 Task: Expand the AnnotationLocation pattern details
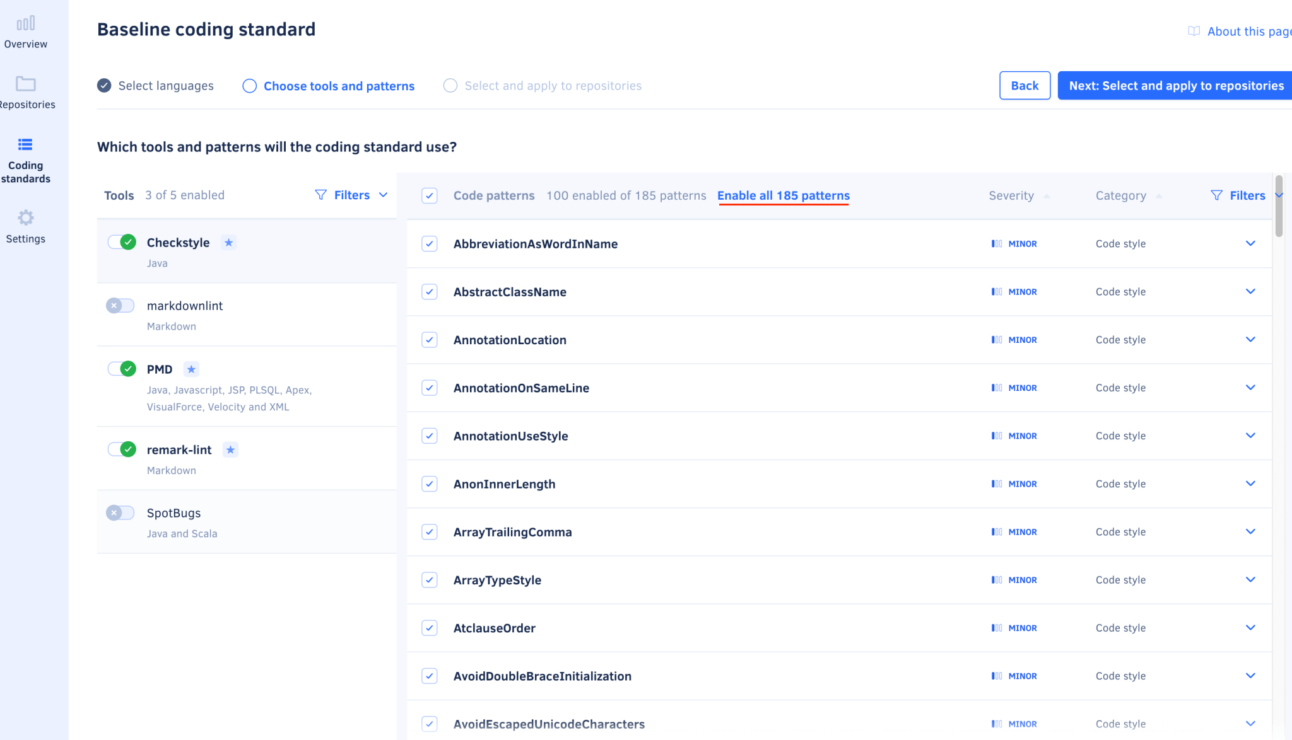click(x=1250, y=339)
